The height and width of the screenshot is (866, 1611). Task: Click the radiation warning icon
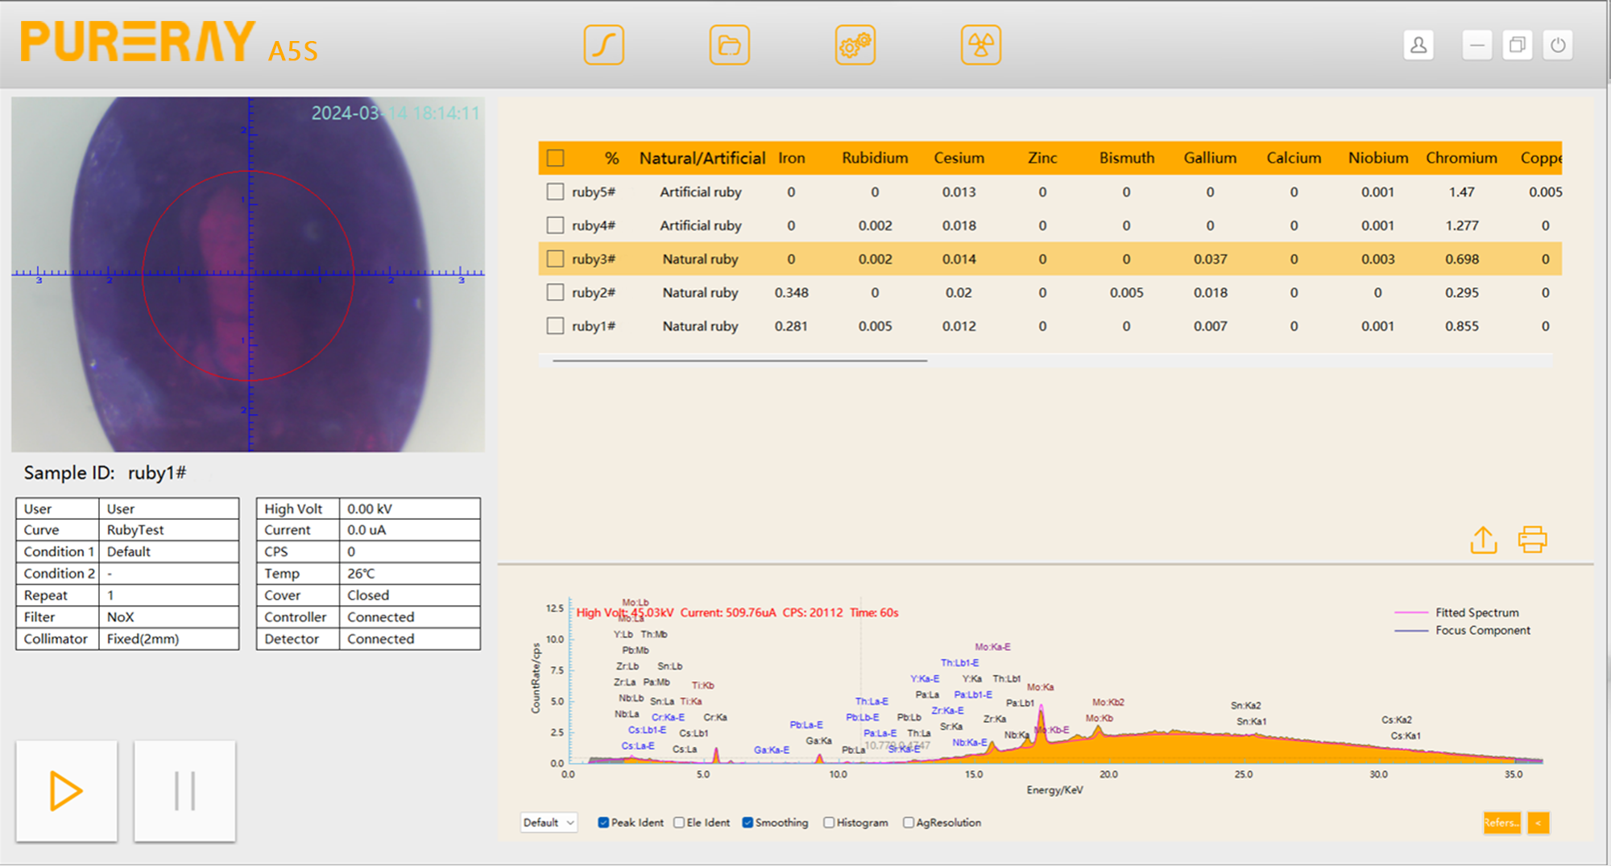(980, 45)
